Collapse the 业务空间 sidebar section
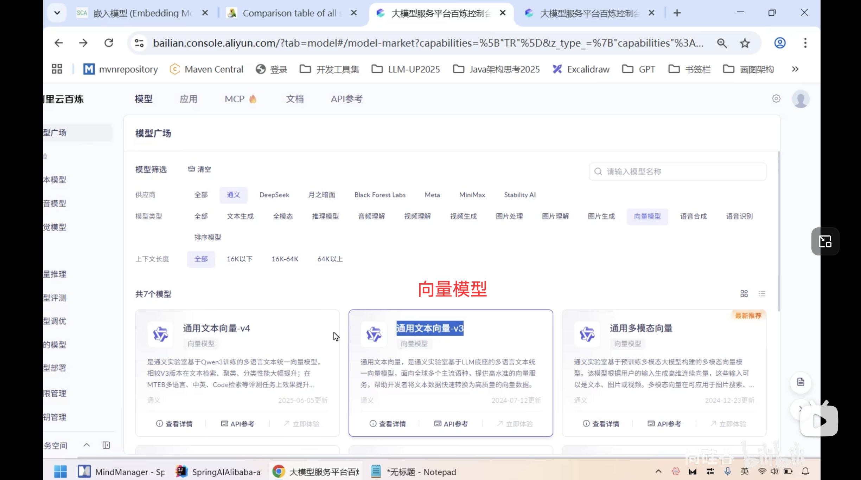Screen dimensions: 861x480 [x=86, y=445]
